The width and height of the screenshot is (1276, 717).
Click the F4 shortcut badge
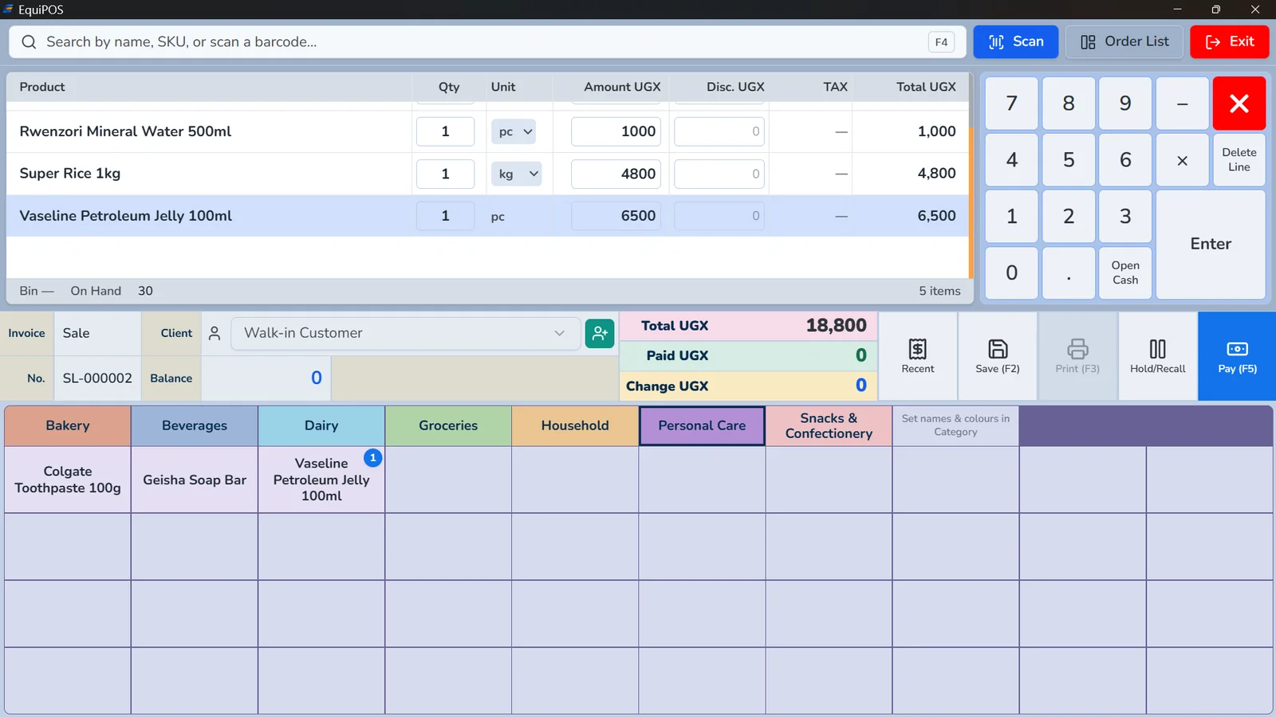pos(941,42)
